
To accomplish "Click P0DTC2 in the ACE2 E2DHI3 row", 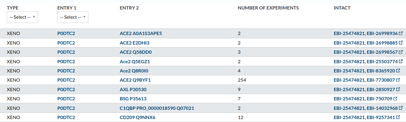I will 66,43.
